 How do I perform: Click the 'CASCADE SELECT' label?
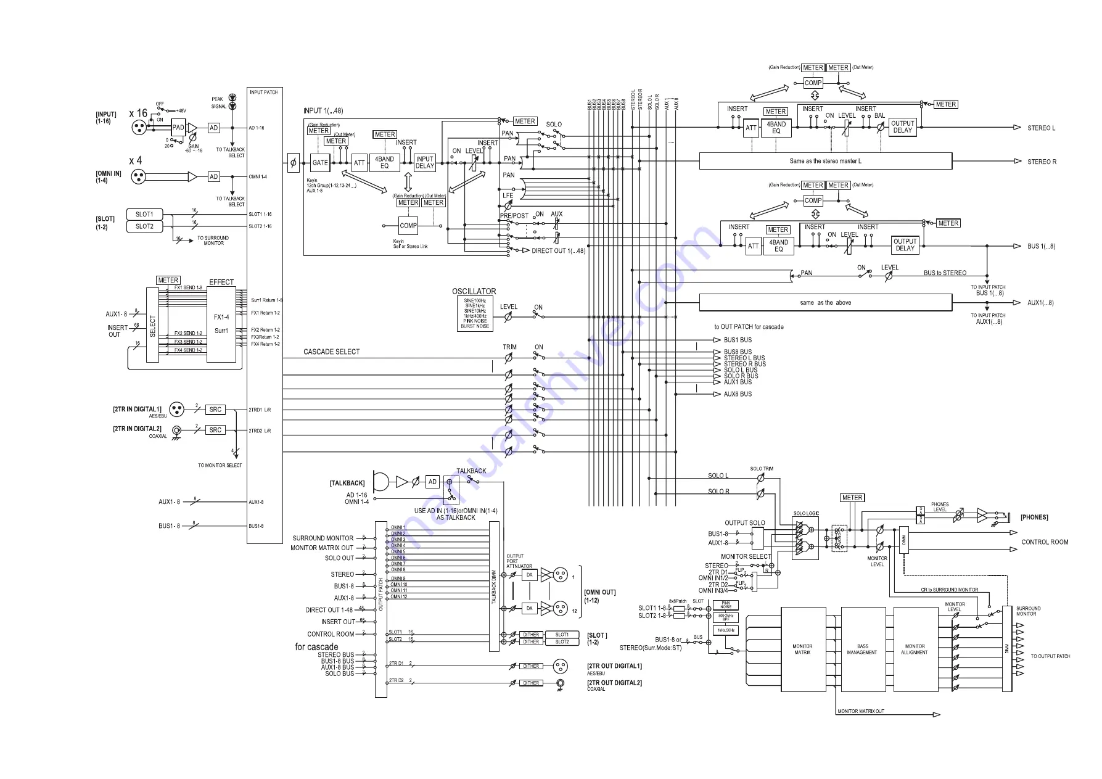[332, 352]
